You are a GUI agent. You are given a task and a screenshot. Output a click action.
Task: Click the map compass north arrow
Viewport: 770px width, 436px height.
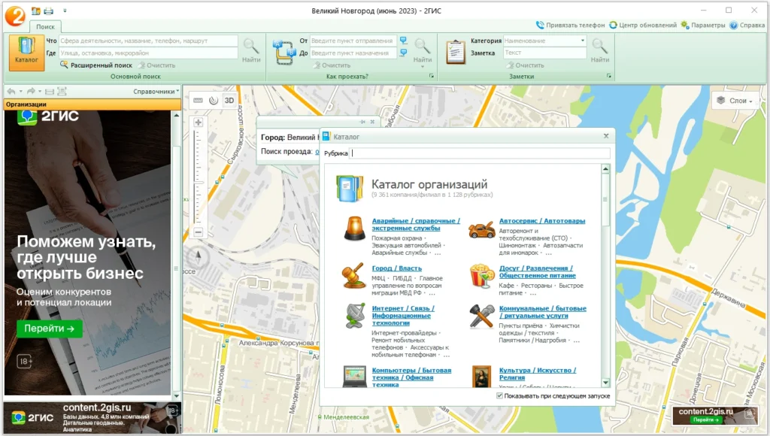pyautogui.click(x=199, y=257)
